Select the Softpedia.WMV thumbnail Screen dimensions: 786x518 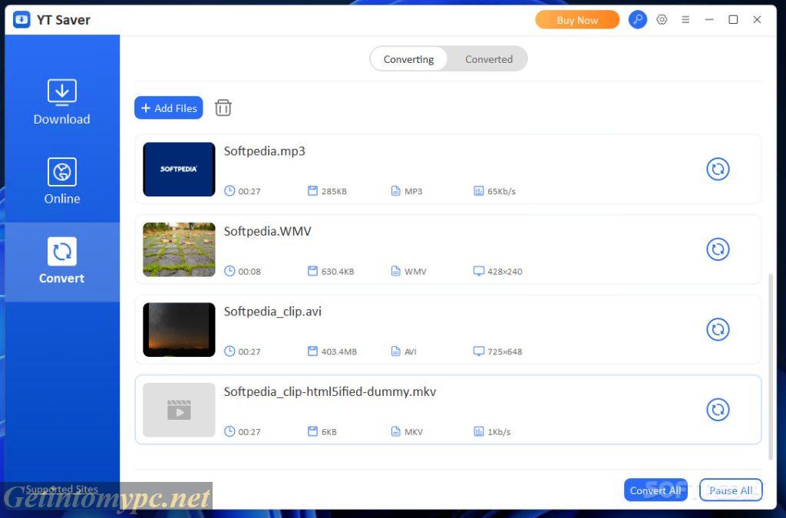[x=179, y=249]
